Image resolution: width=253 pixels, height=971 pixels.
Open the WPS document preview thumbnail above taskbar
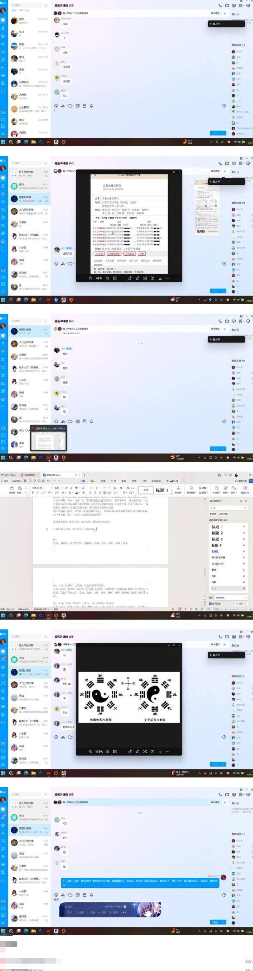tap(48, 439)
